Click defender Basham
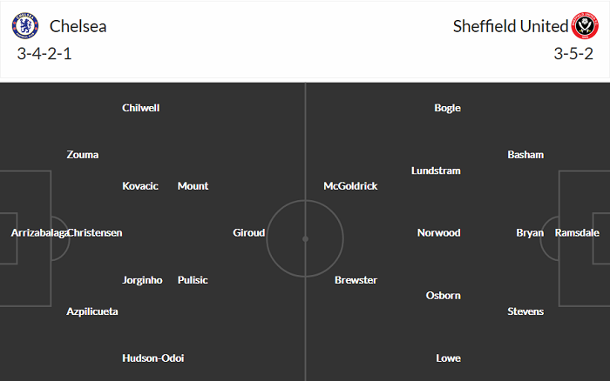This screenshot has width=610, height=381. pyautogui.click(x=525, y=155)
